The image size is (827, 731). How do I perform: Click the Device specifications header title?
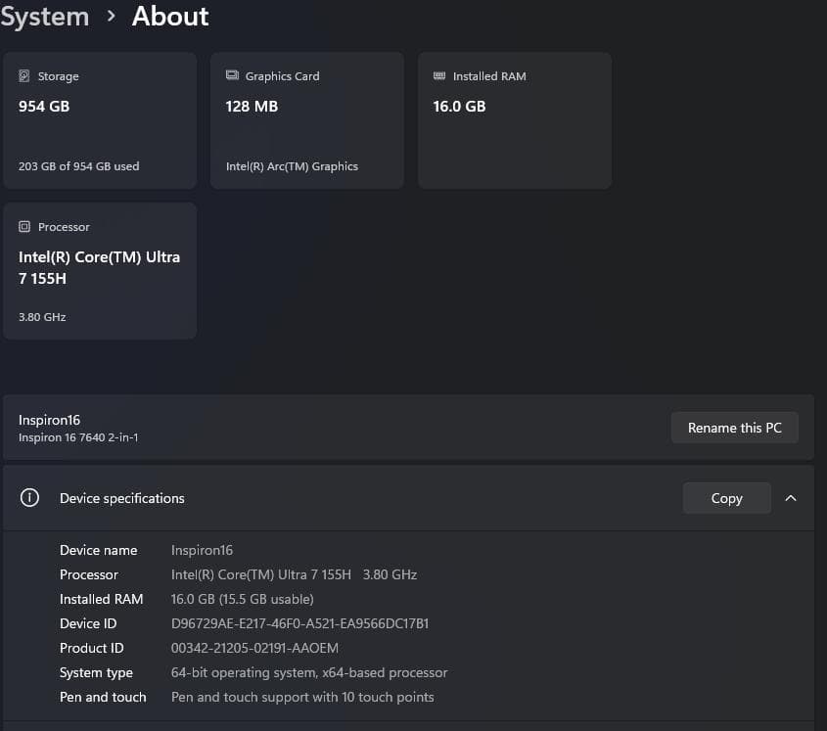click(x=122, y=498)
